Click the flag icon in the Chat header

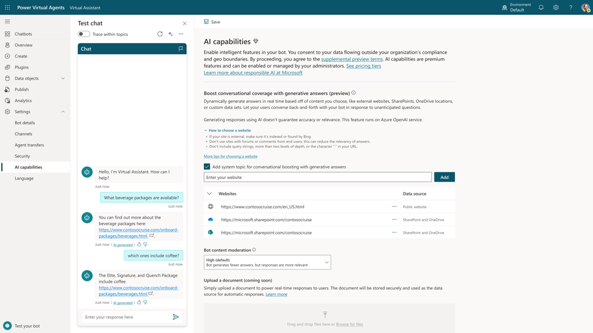(x=180, y=48)
